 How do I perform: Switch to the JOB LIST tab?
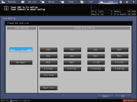tap(29, 2)
